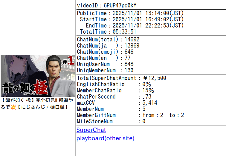This screenshot has height=156, width=227.
Task: Click the stream title text under the thumbnail
Action: point(37,104)
